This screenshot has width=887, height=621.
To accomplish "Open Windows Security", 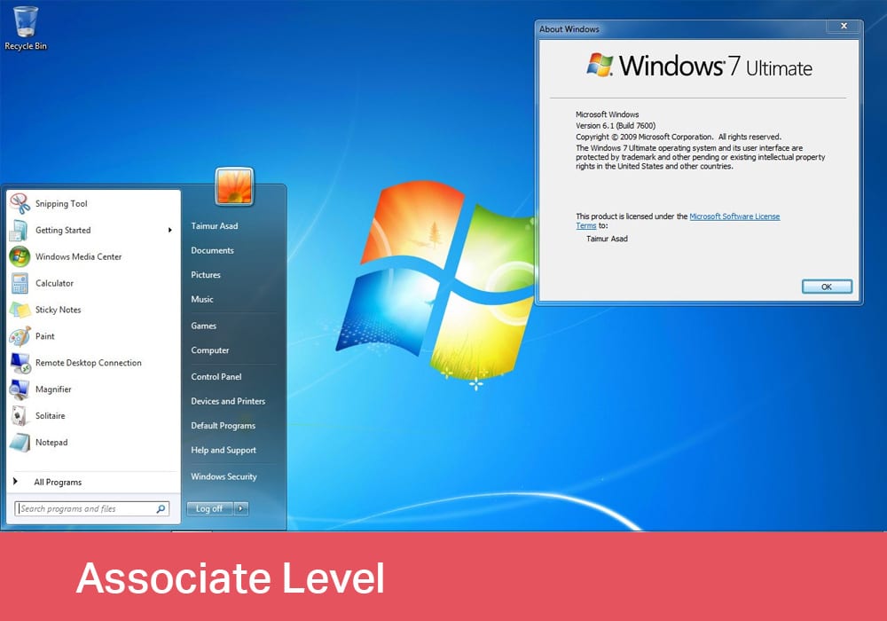I will (x=224, y=476).
